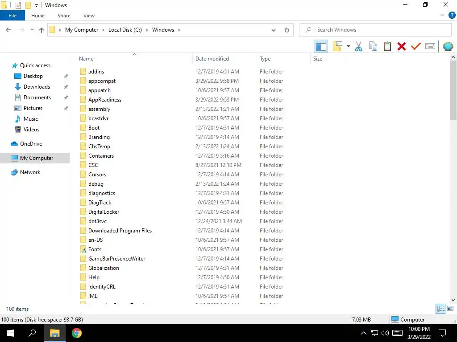The width and height of the screenshot is (457, 342).
Task: Click the vertical scrollbar thumb
Action: pos(453,90)
